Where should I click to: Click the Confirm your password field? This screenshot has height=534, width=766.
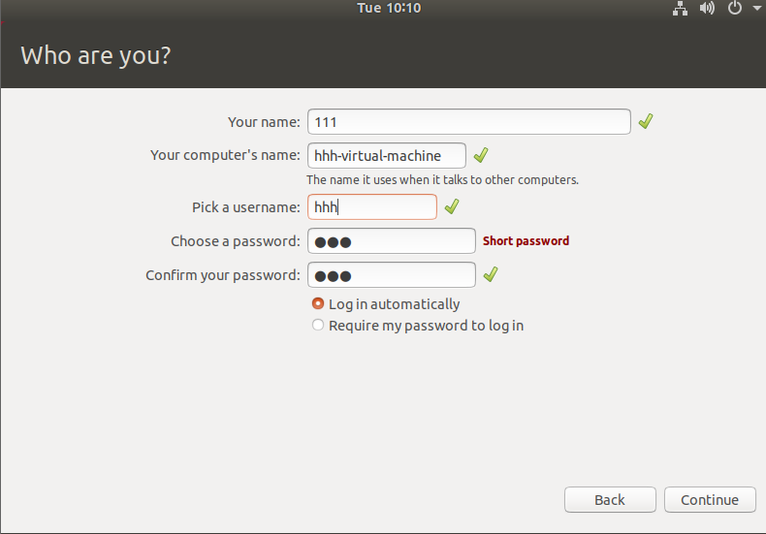392,275
